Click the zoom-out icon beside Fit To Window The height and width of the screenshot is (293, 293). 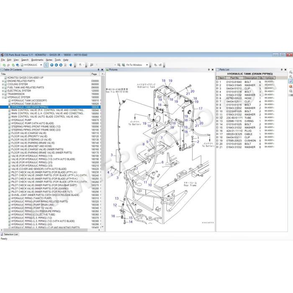tap(123, 65)
